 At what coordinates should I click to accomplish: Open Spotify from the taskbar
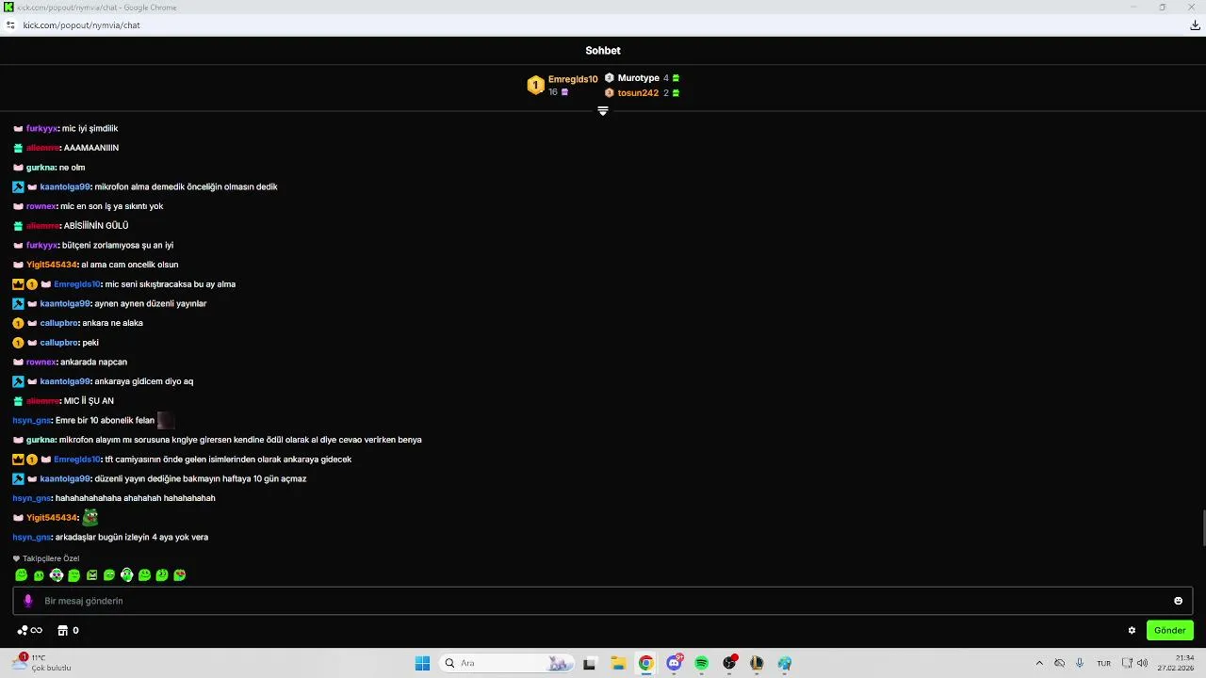pos(702,663)
